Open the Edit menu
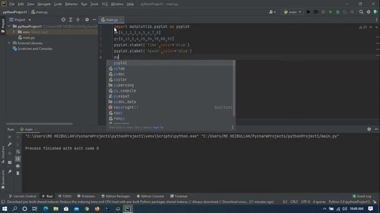Screen dimensions: 380x213 tap(21, 4)
